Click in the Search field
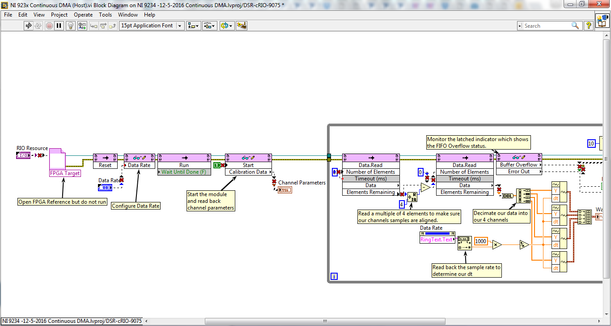The height and width of the screenshot is (326, 611). coord(547,26)
